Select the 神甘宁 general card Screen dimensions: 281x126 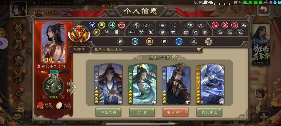click(x=210, y=84)
